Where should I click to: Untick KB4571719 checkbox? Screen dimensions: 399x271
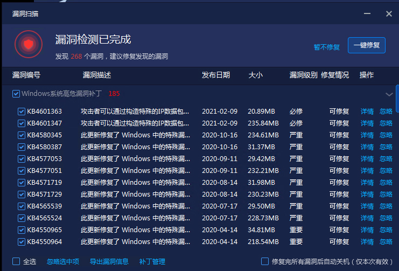(x=22, y=183)
